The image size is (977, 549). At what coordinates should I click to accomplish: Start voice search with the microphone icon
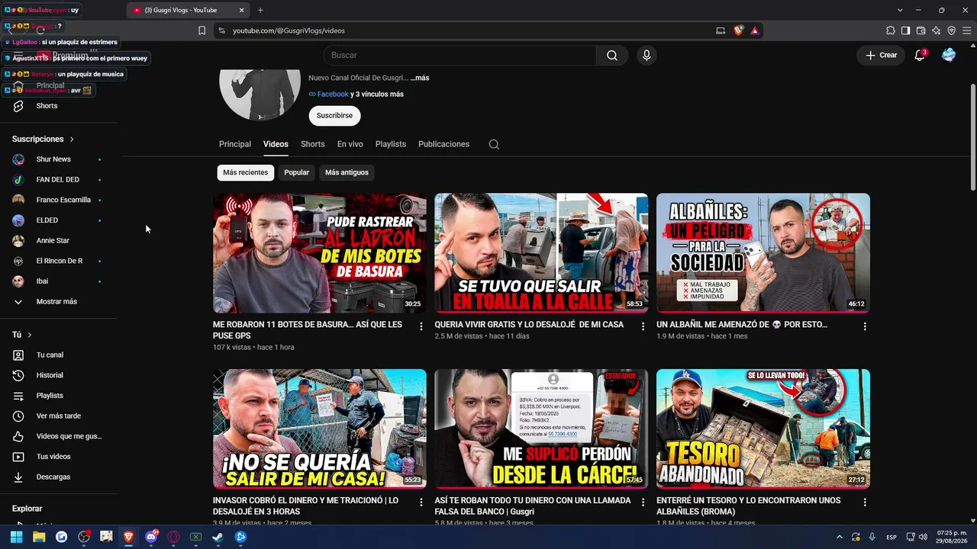click(646, 55)
